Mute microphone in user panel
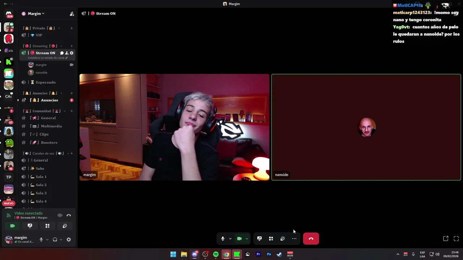 pos(41,240)
